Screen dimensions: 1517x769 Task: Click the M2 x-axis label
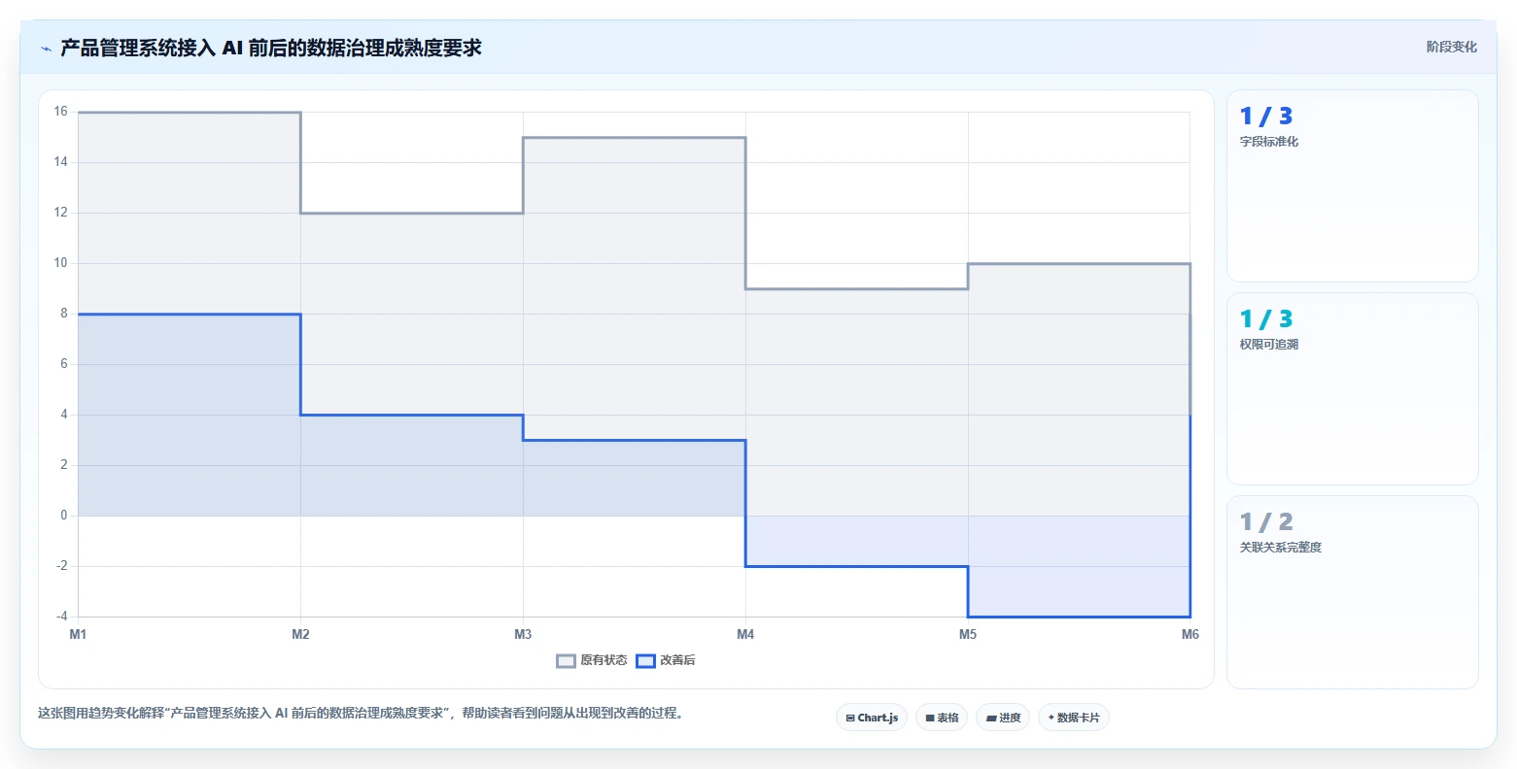[x=300, y=635]
